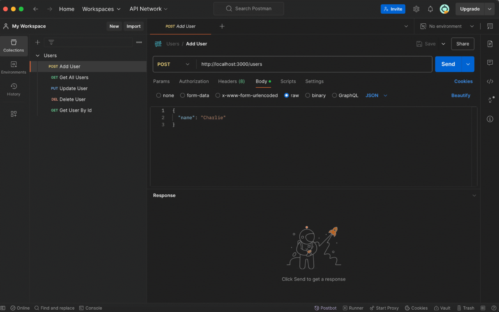
Task: Open the Get User By Id request
Action: click(x=88, y=110)
